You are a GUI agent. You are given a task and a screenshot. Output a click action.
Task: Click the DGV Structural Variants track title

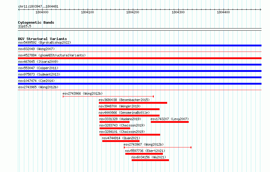coord(42,39)
